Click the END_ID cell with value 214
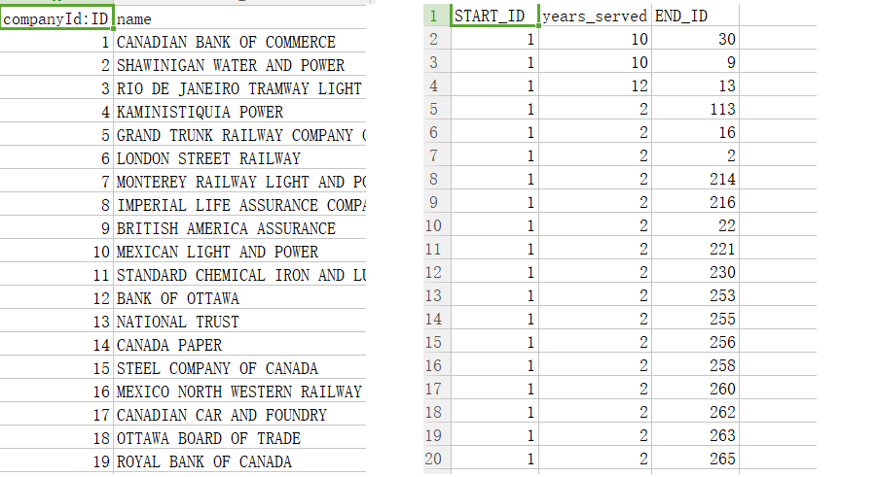Screen dimensions: 877x477 pos(695,179)
